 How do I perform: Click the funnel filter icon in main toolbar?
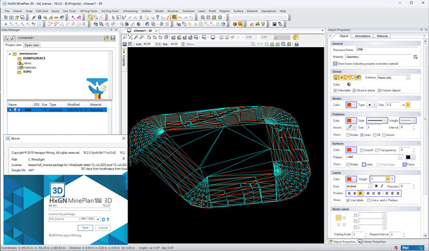point(158,18)
